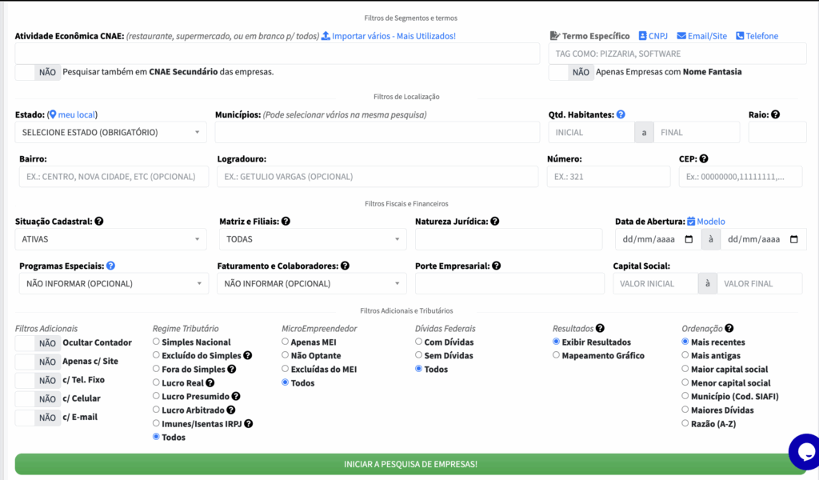Click help icon next to Situação Cadastral
819x480 pixels.
coord(99,222)
